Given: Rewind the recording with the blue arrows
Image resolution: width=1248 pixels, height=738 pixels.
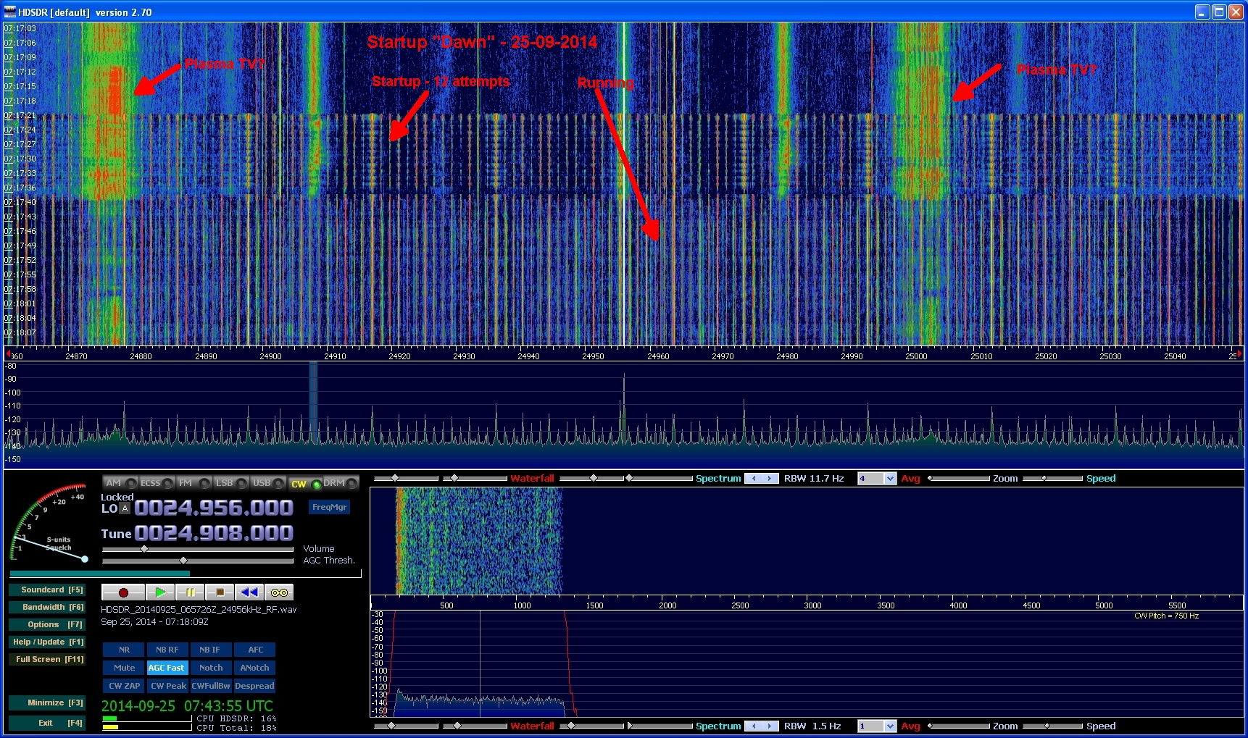Looking at the screenshot, I should point(249,592).
